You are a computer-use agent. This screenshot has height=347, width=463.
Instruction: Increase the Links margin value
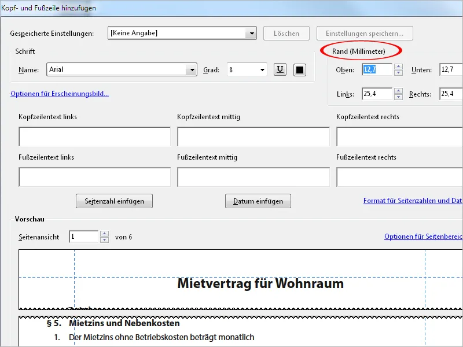[x=398, y=91]
